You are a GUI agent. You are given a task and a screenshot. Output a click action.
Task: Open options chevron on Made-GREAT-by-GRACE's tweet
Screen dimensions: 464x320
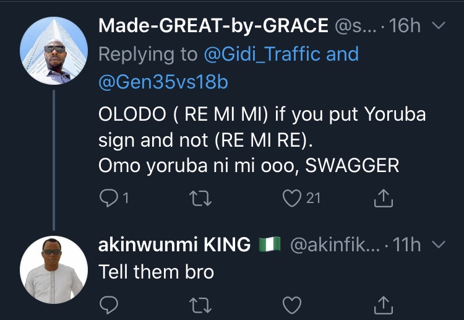[439, 27]
